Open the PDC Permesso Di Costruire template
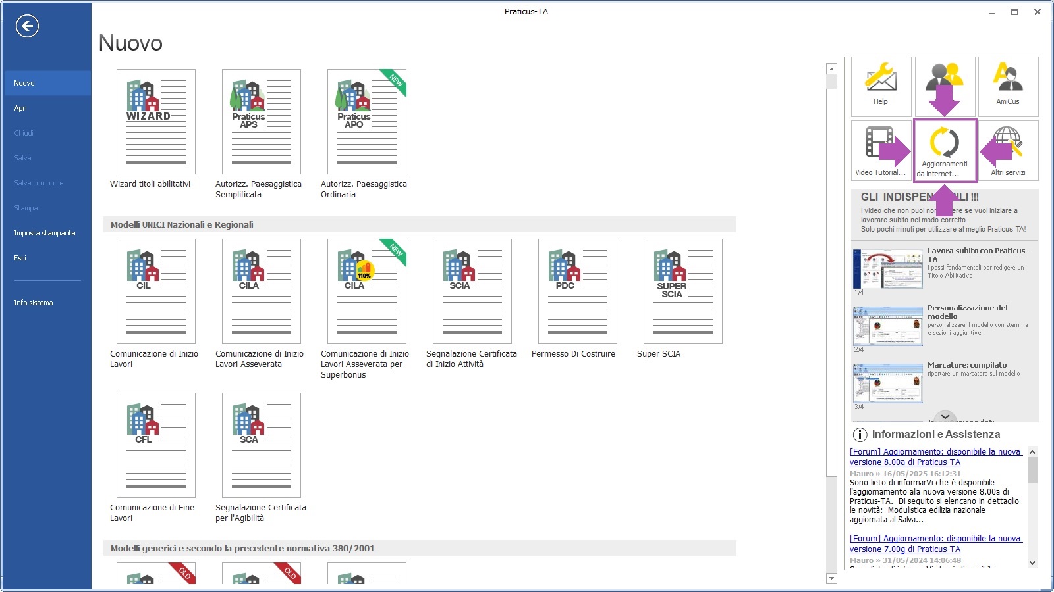The image size is (1054, 592). click(x=578, y=291)
